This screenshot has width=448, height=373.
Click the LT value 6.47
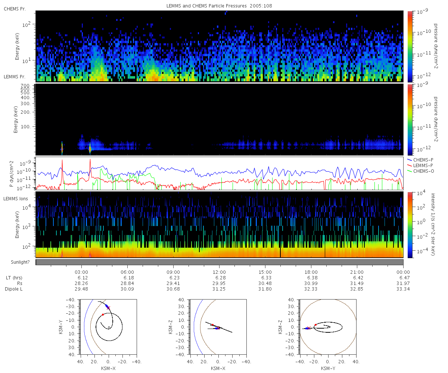click(x=404, y=278)
